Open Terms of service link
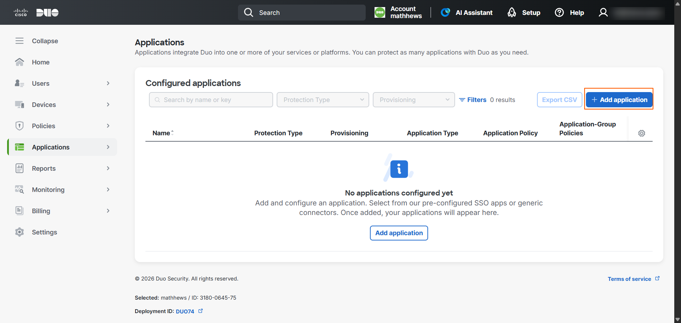 pyautogui.click(x=633, y=279)
